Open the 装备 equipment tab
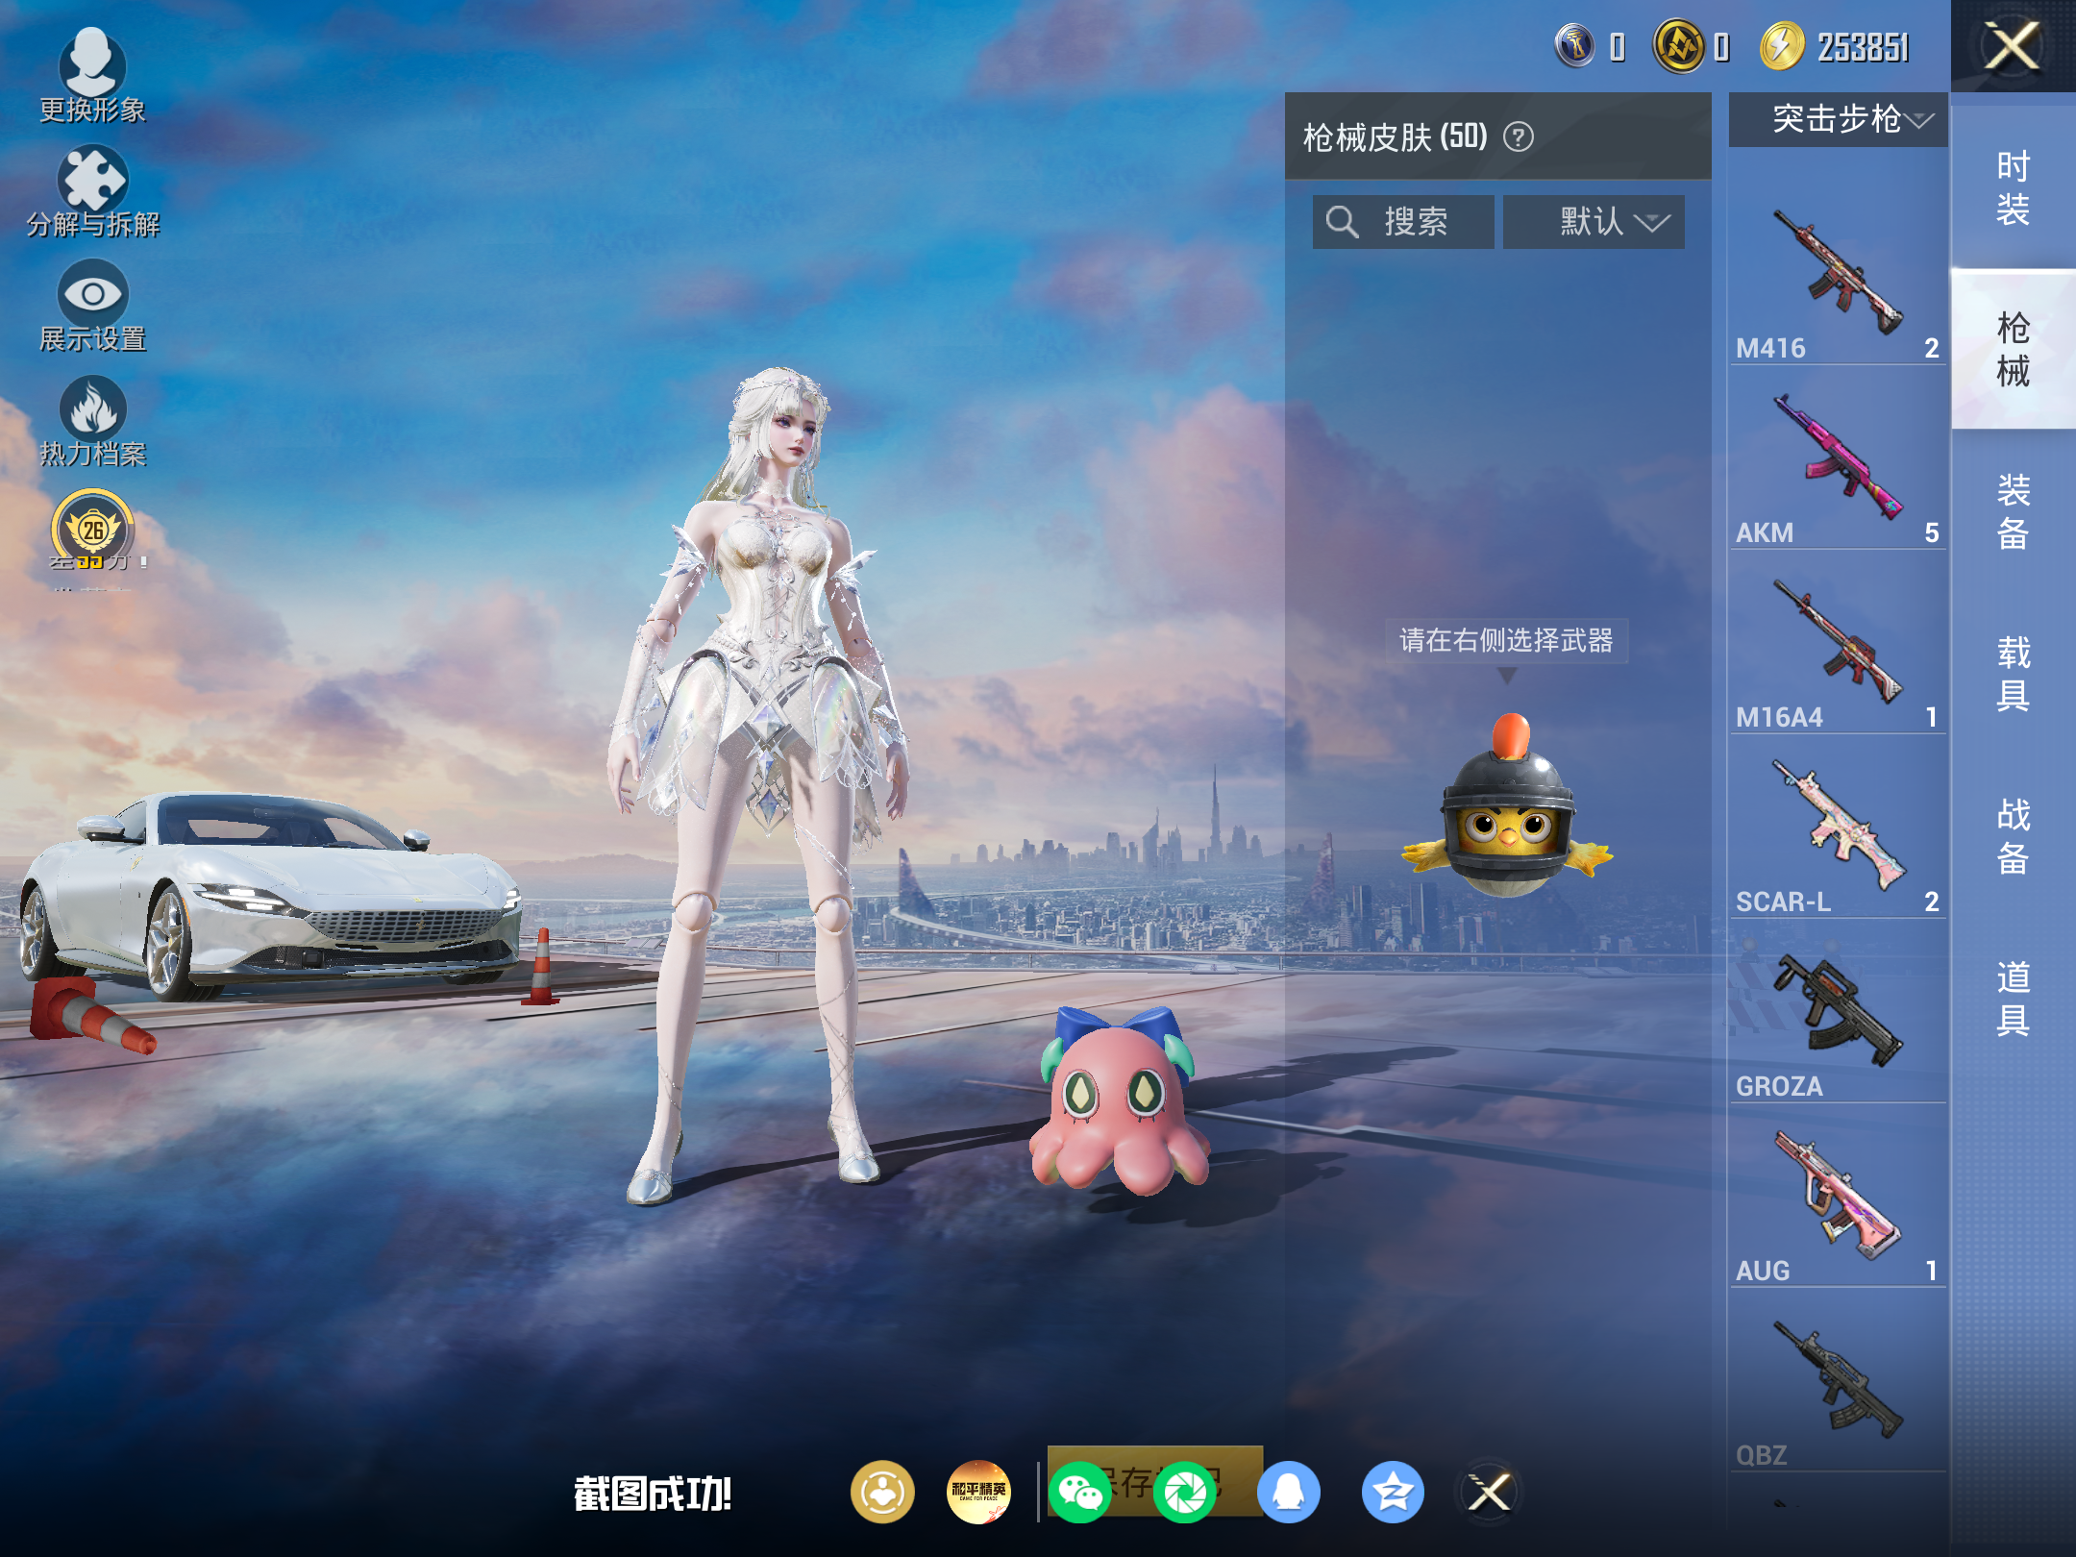The height and width of the screenshot is (1557, 2076). (2014, 511)
